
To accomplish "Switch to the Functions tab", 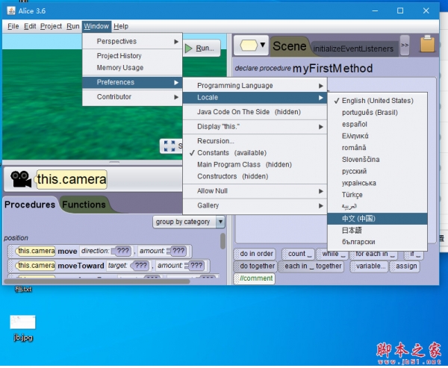I will (x=83, y=205).
